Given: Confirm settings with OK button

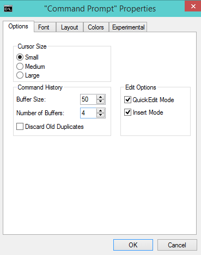Looking at the screenshot, I should (x=133, y=245).
